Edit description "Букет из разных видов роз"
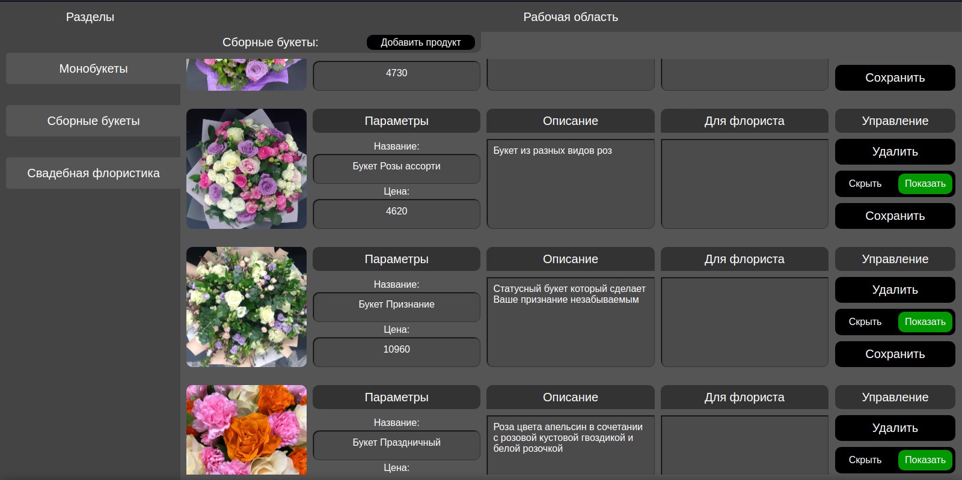The width and height of the screenshot is (962, 480). (571, 184)
